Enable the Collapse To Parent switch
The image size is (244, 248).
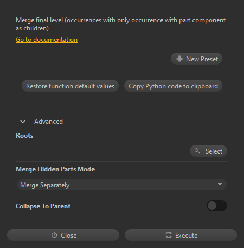click(x=217, y=206)
